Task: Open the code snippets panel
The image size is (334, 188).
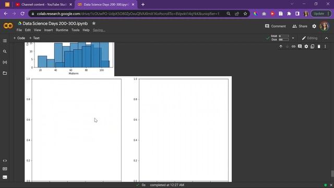Action: coord(5,161)
